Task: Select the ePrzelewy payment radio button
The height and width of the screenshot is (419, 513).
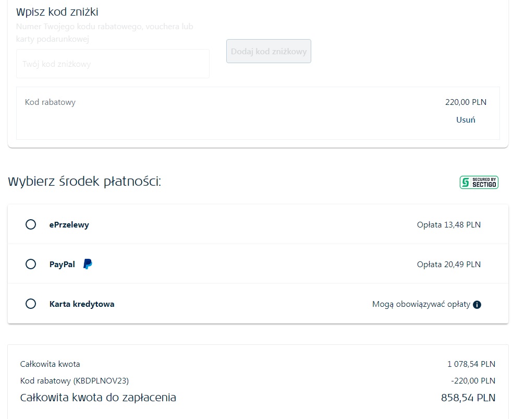Action: (x=31, y=224)
